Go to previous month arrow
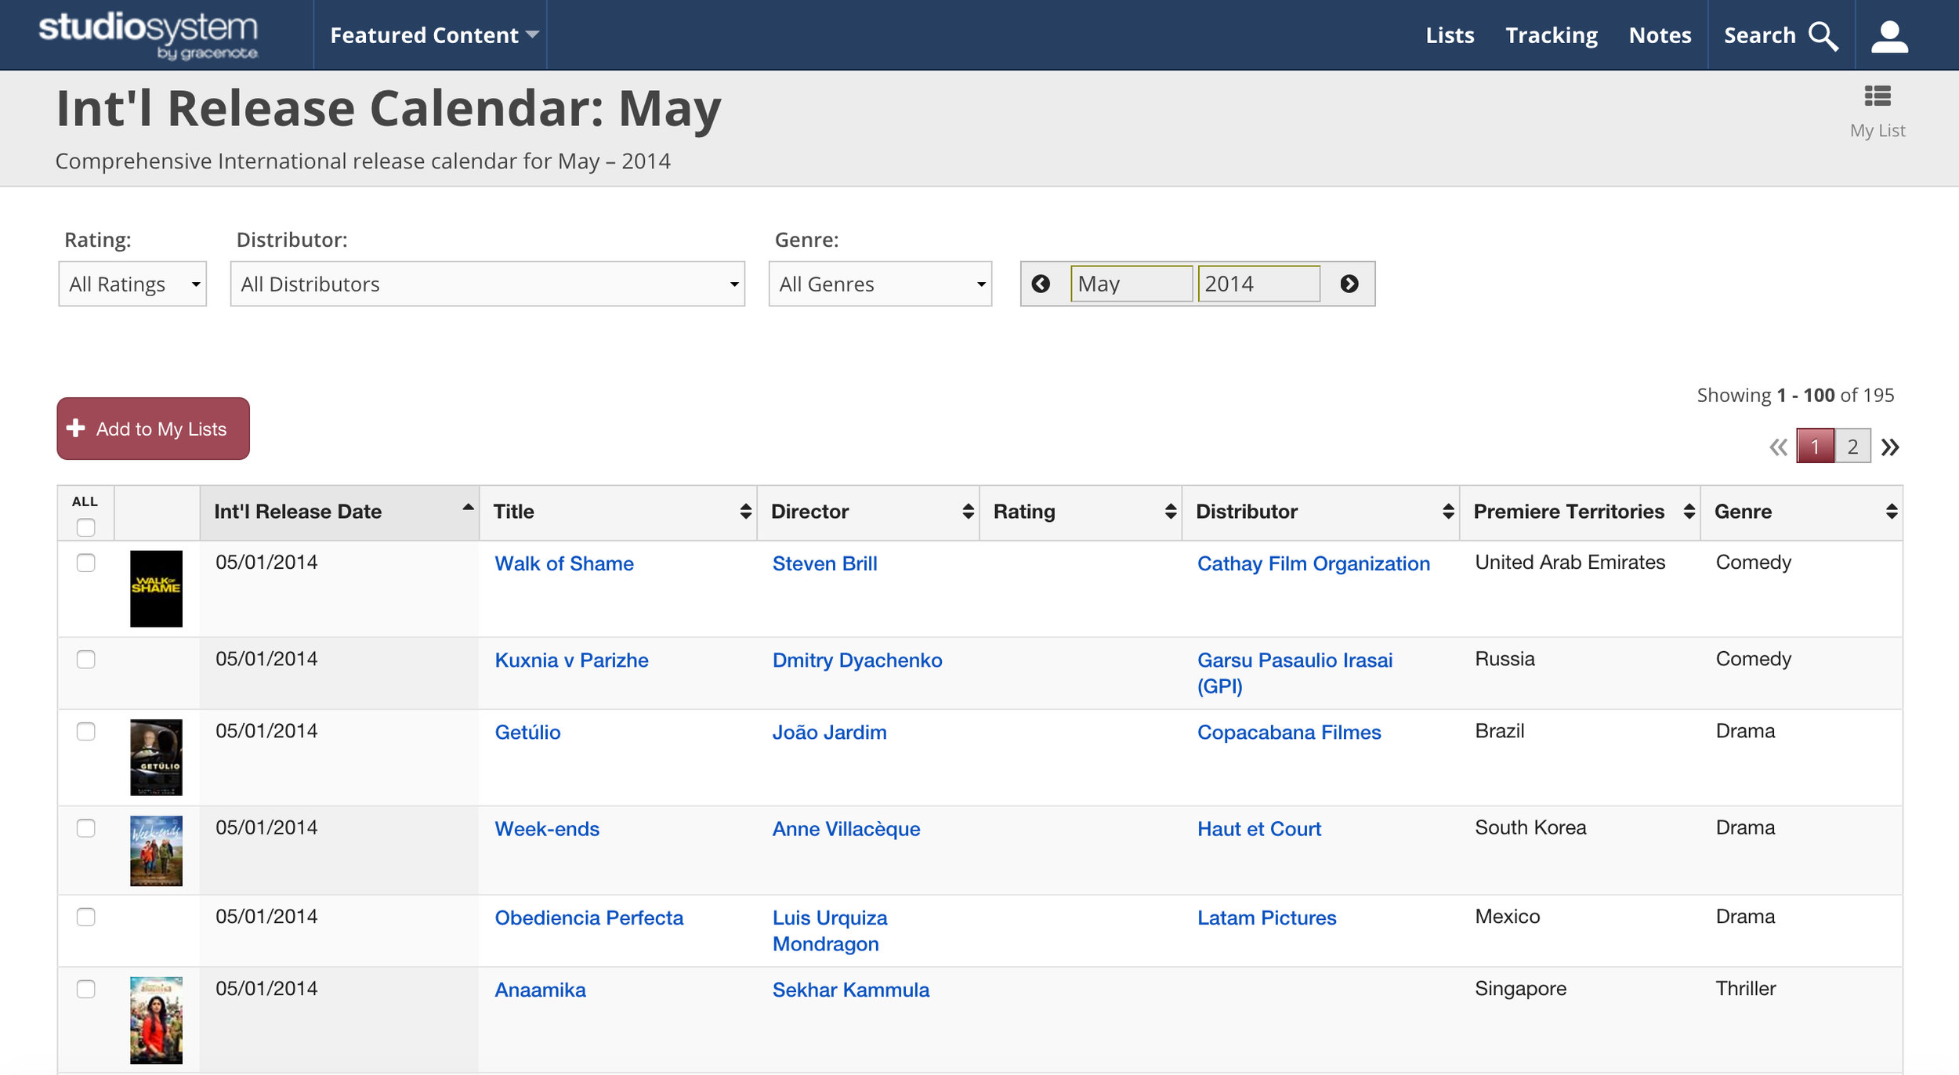 point(1041,284)
